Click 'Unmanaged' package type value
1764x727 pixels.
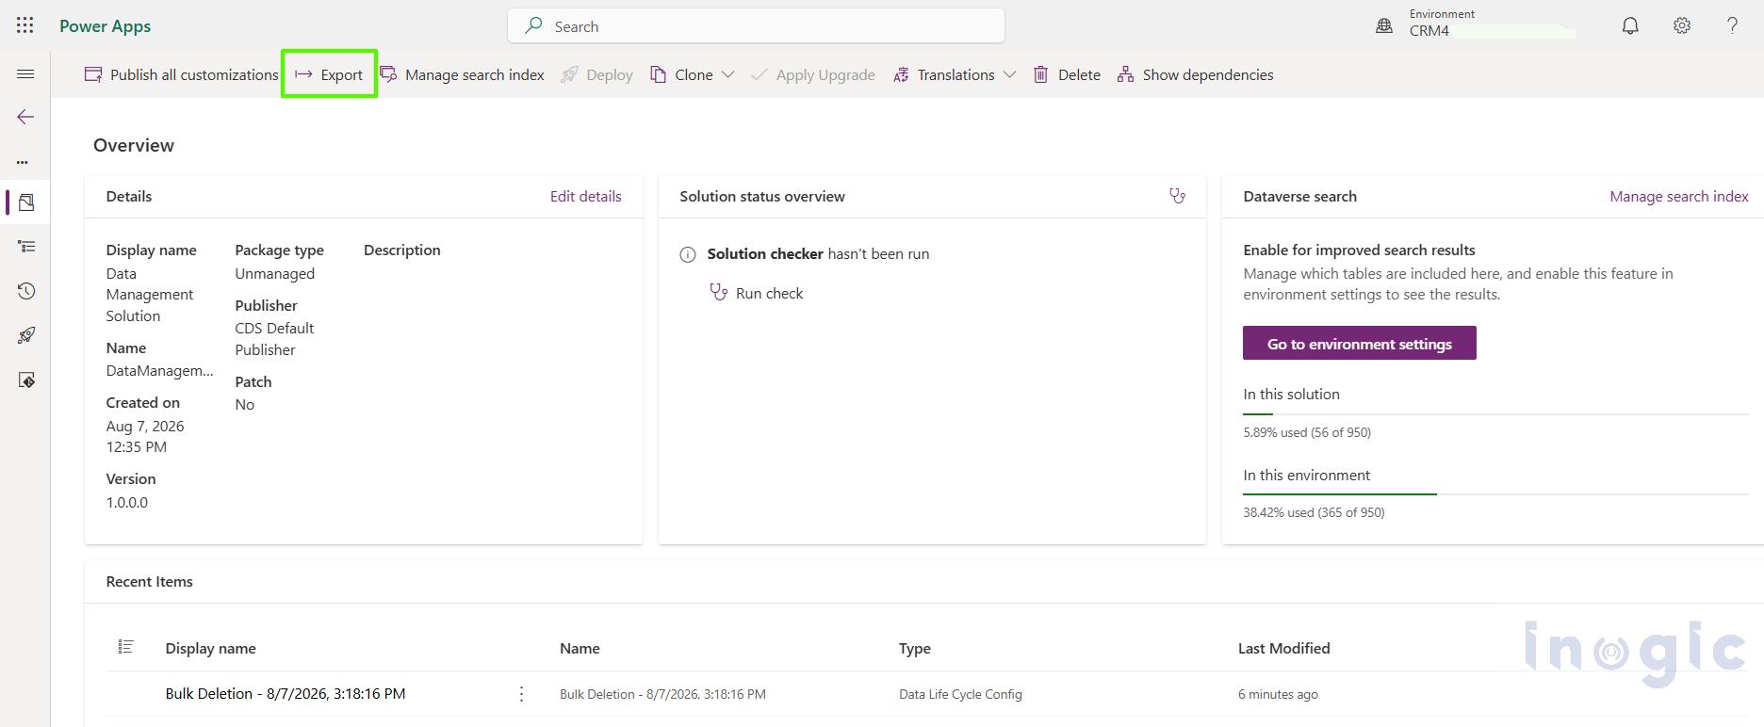(x=275, y=273)
